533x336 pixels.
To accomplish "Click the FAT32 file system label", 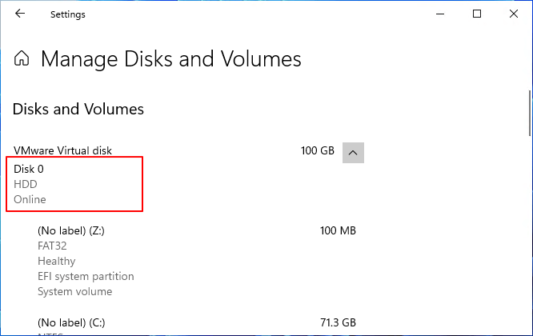I will [52, 246].
